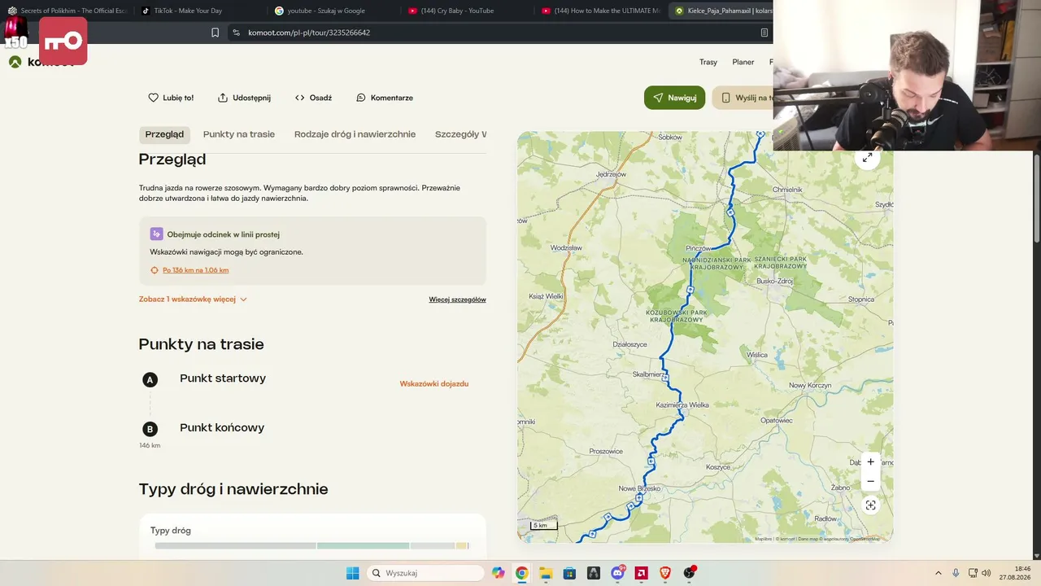Expand Zobacz 1 wskazówkę więcej
This screenshot has height=586, width=1041.
click(x=193, y=300)
